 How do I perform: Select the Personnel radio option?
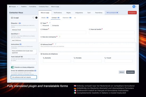pyautogui.click(x=41, y=25)
